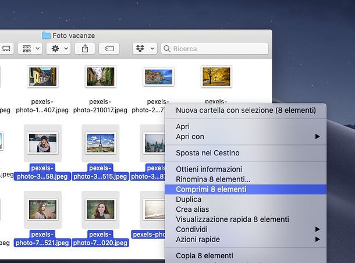Click the Edit Tags toolbar button
Image resolution: width=355 pixels, height=263 pixels.
point(109,48)
